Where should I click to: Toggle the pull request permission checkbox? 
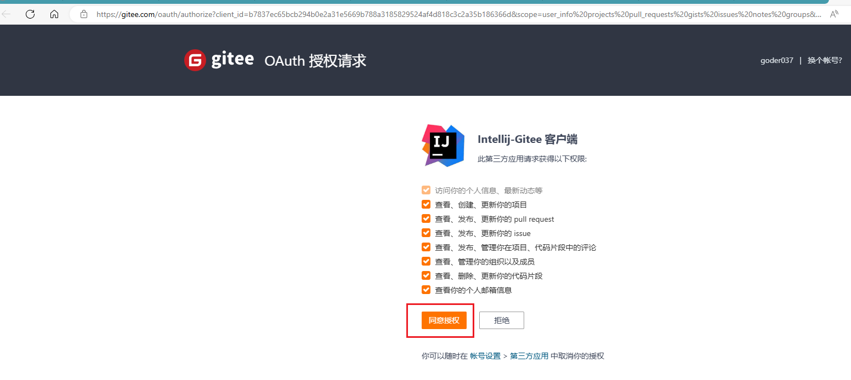click(426, 219)
